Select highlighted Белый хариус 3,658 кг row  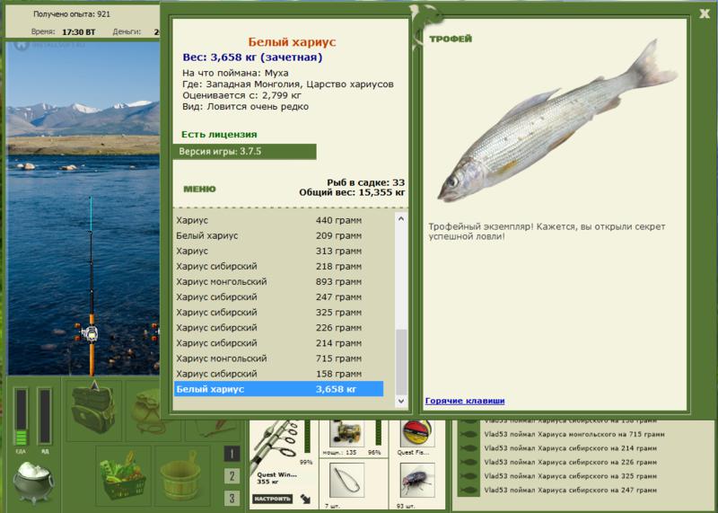click(279, 389)
